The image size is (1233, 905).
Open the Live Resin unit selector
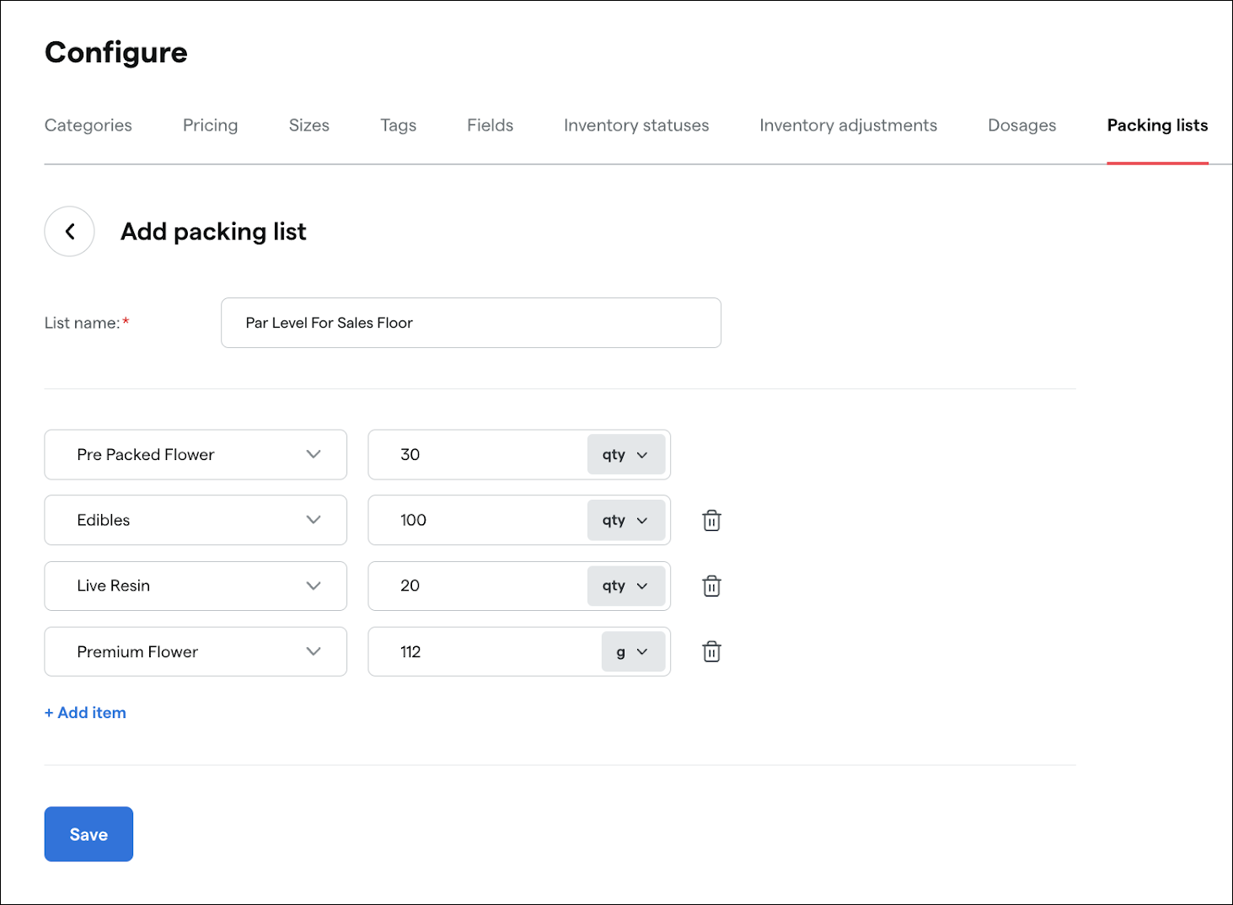[x=627, y=586]
